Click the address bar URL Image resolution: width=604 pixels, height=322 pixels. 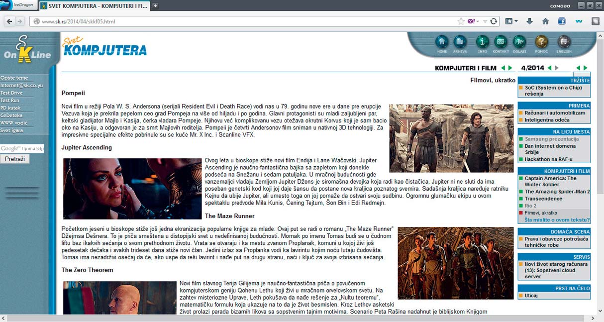(x=79, y=21)
